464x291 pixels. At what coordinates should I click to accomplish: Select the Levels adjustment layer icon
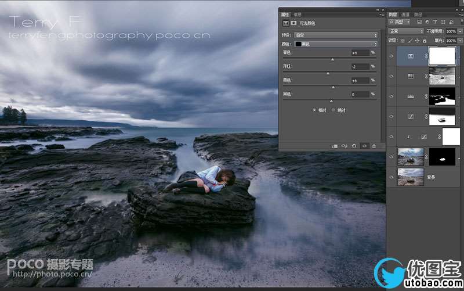(411, 96)
